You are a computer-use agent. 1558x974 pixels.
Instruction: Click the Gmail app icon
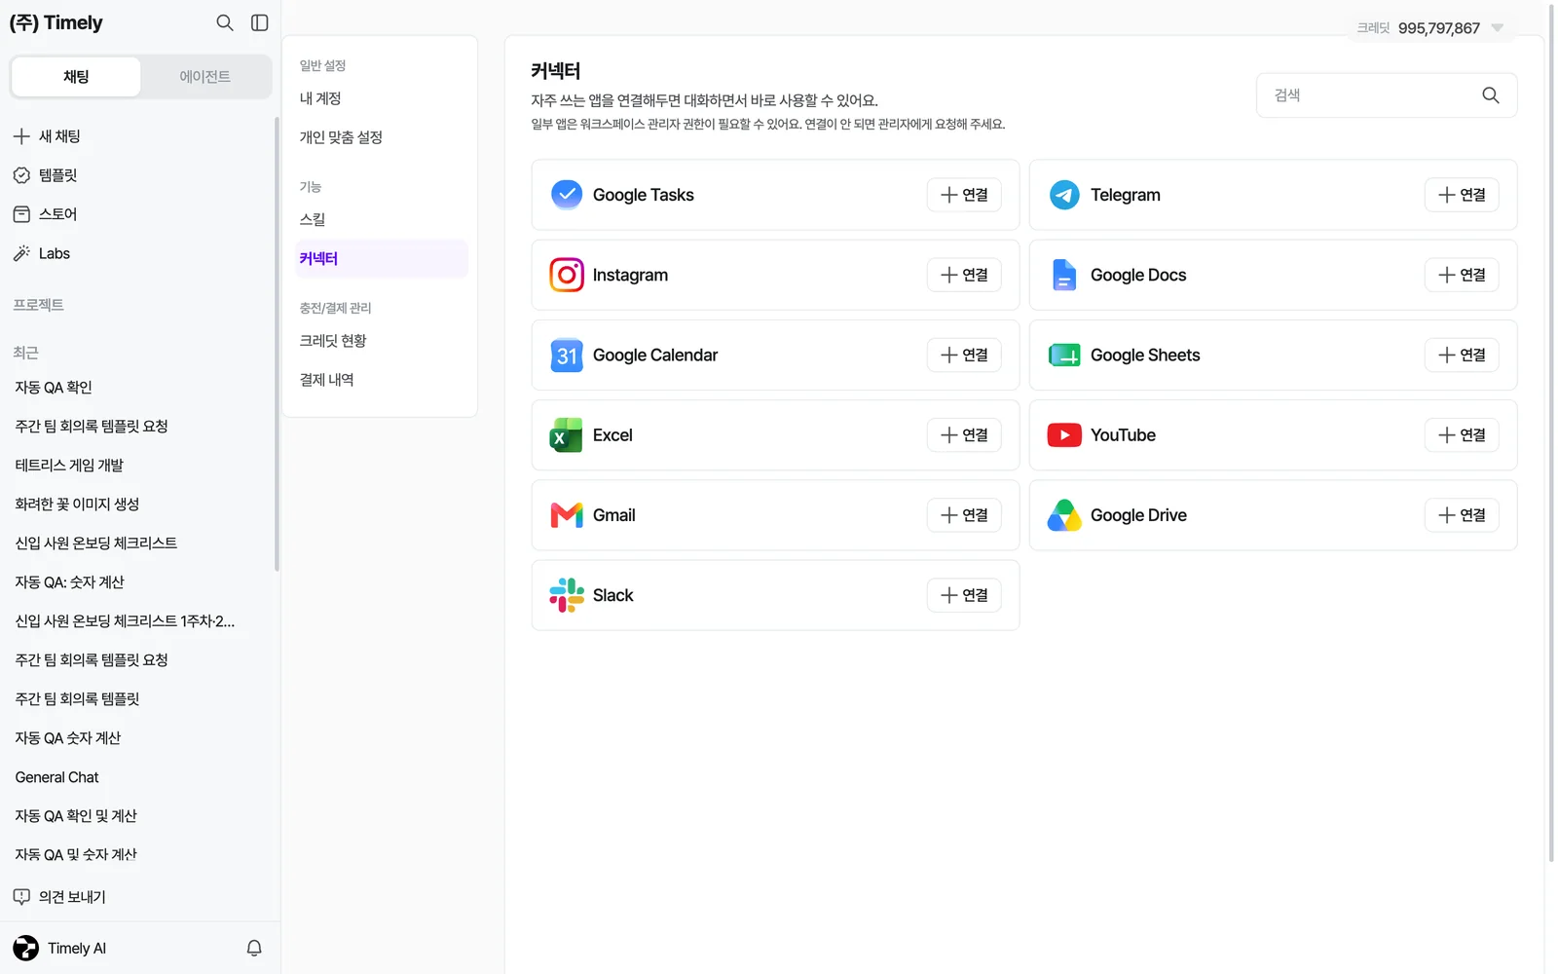(567, 515)
